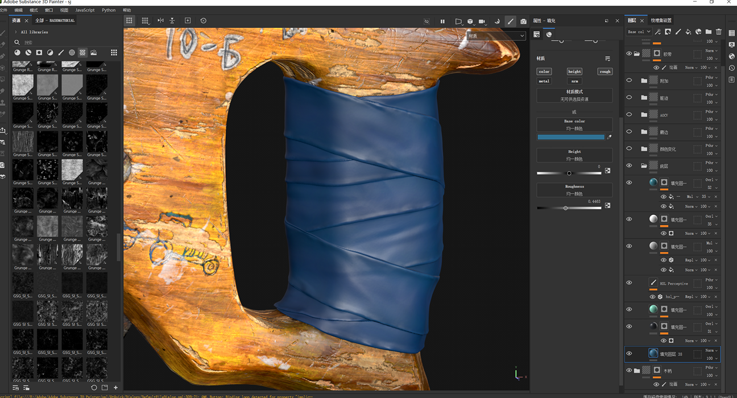Hide the 附加 folder layer
737x398 pixels.
tap(629, 81)
